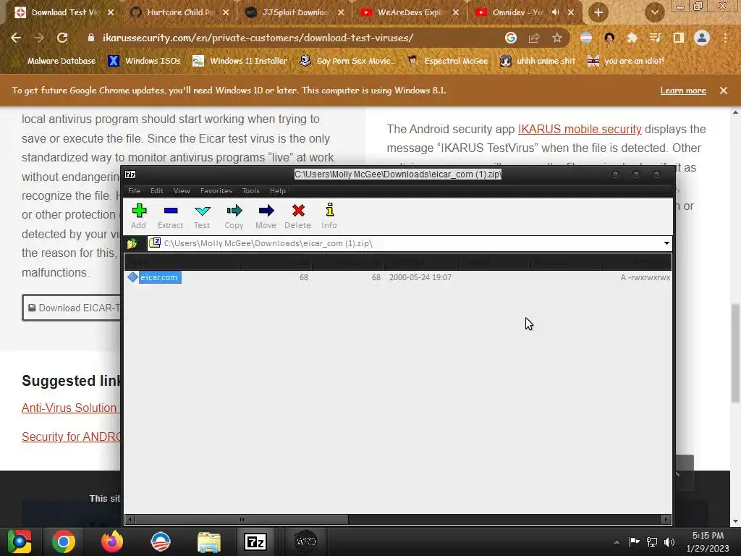Open the Chrome profile avatar
The width and height of the screenshot is (741, 556).
(x=702, y=38)
